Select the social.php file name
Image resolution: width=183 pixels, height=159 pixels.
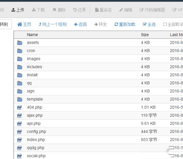coord(36,156)
